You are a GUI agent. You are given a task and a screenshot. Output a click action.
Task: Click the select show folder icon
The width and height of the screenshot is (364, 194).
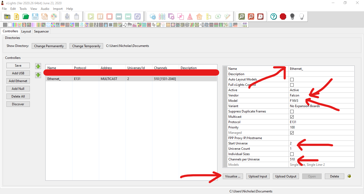click(x=7, y=17)
